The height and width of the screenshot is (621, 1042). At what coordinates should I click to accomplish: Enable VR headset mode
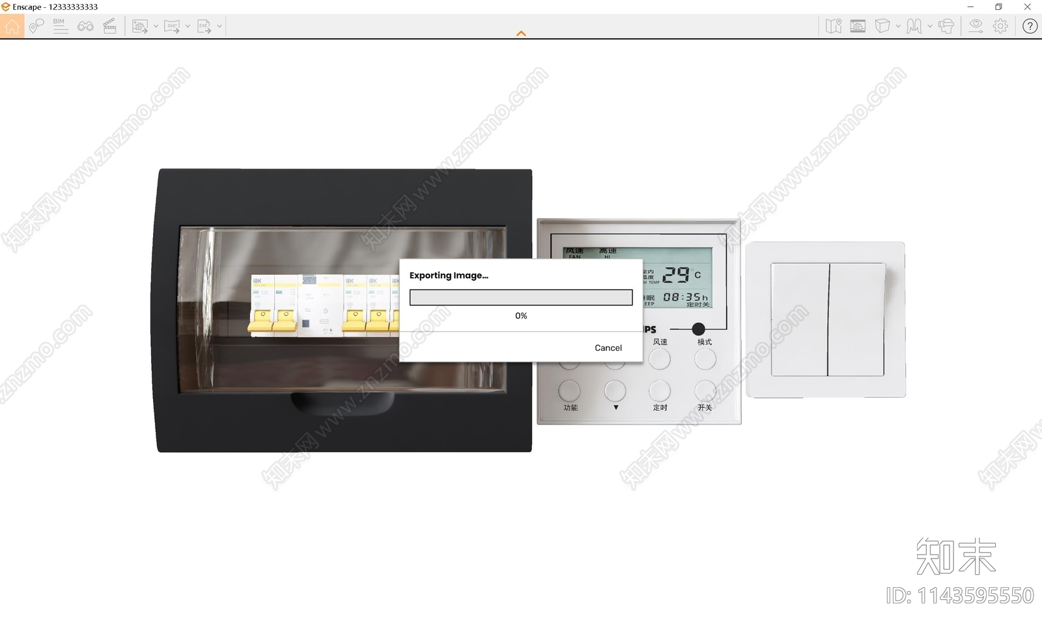[946, 26]
